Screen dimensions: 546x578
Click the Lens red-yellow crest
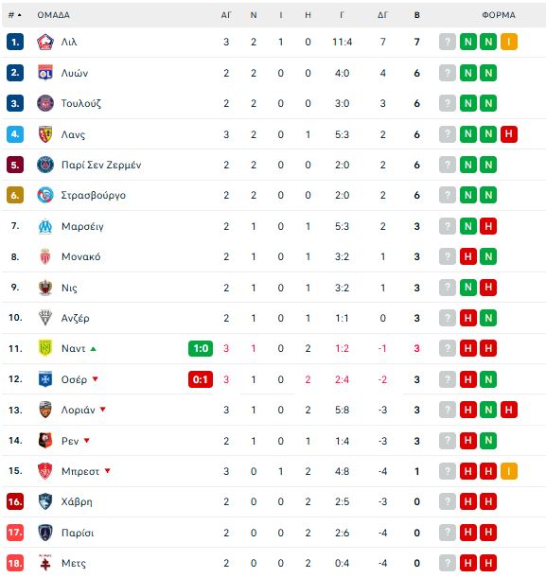tap(45, 134)
